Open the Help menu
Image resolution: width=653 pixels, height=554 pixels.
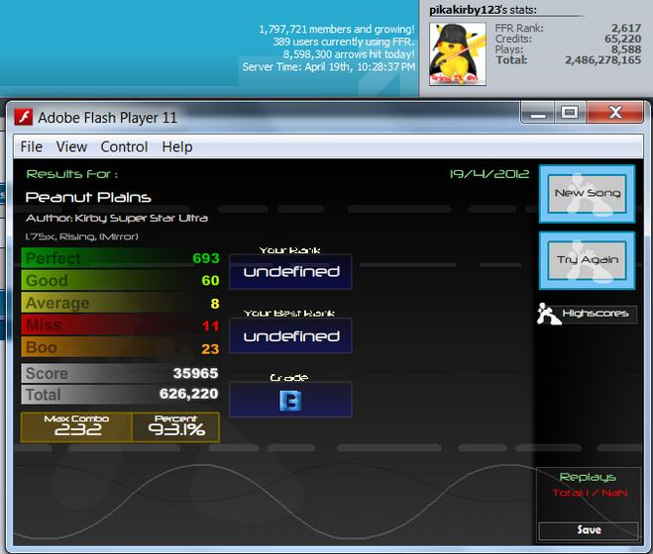click(177, 146)
